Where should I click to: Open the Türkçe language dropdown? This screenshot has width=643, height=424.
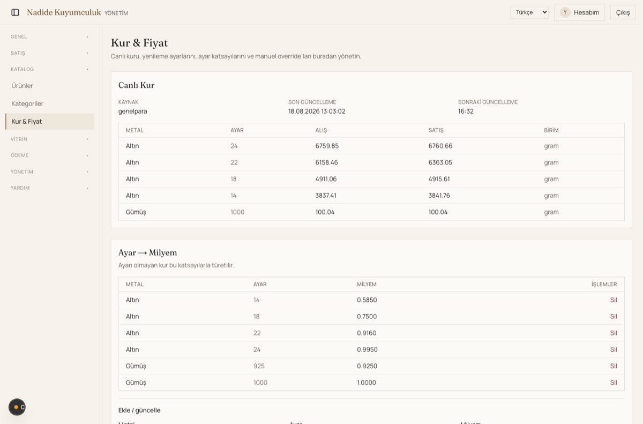529,12
